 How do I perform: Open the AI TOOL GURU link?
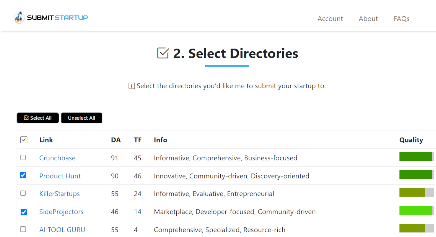[62, 230]
